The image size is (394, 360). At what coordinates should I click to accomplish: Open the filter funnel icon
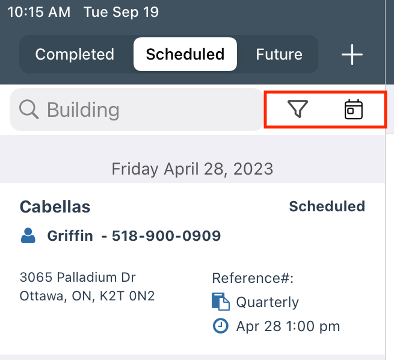tap(298, 110)
